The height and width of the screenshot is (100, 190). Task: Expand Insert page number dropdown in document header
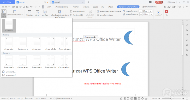pos(91,37)
